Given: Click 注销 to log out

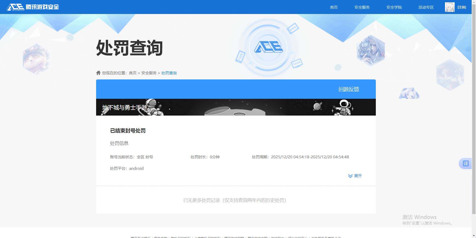Looking at the screenshot, I should click(462, 7).
